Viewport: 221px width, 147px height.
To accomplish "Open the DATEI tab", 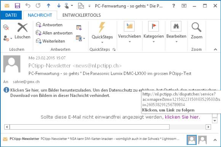I will [x=11, y=15].
